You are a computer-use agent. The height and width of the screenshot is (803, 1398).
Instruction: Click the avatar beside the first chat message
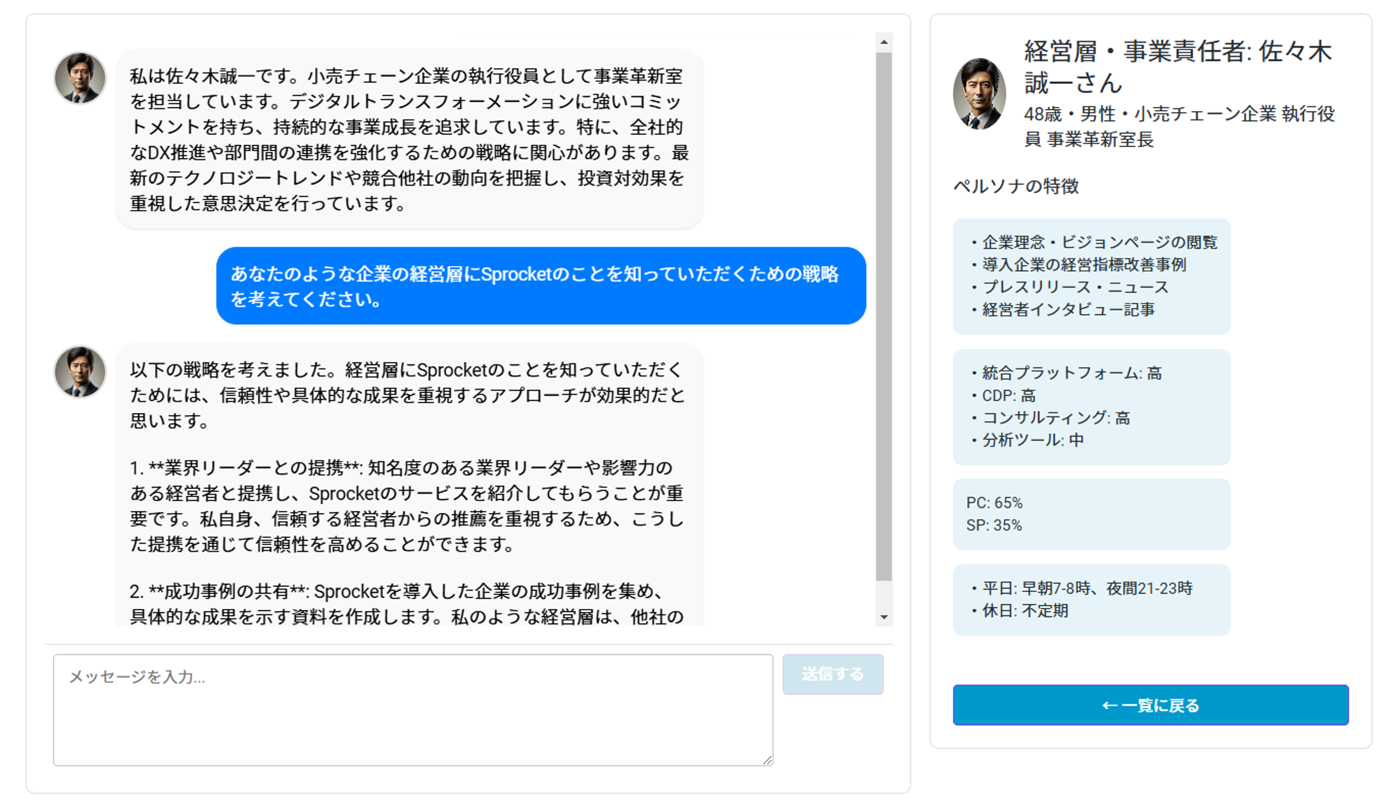(80, 78)
